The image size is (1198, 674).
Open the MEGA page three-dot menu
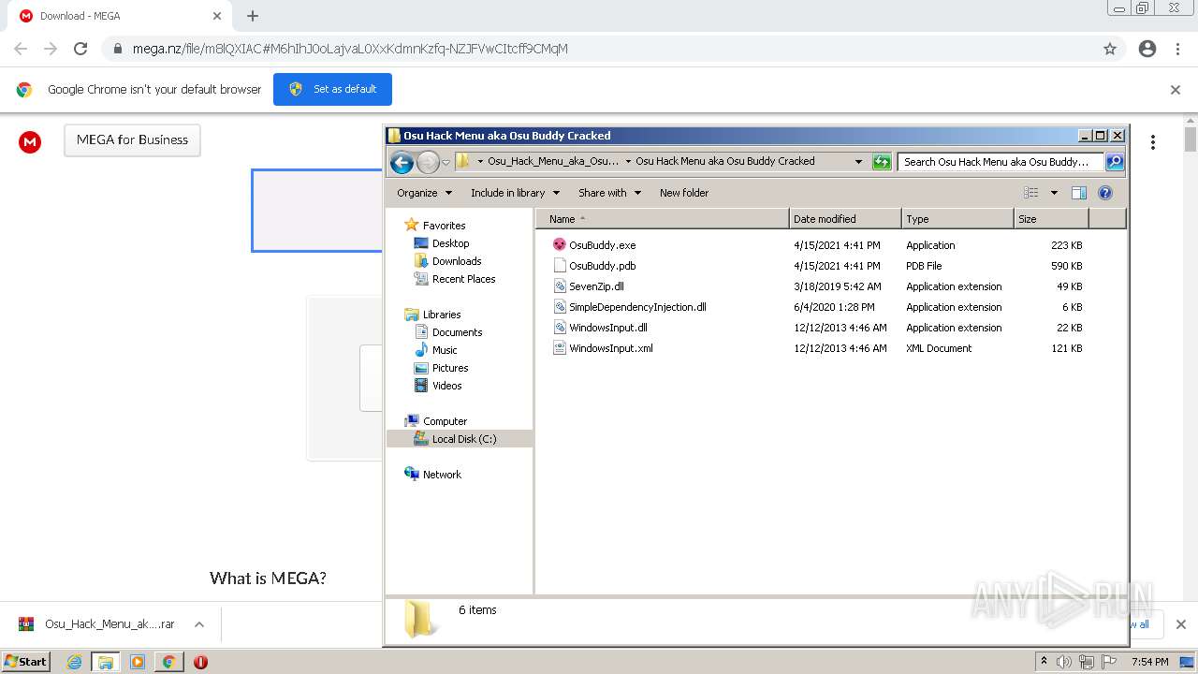(1153, 142)
